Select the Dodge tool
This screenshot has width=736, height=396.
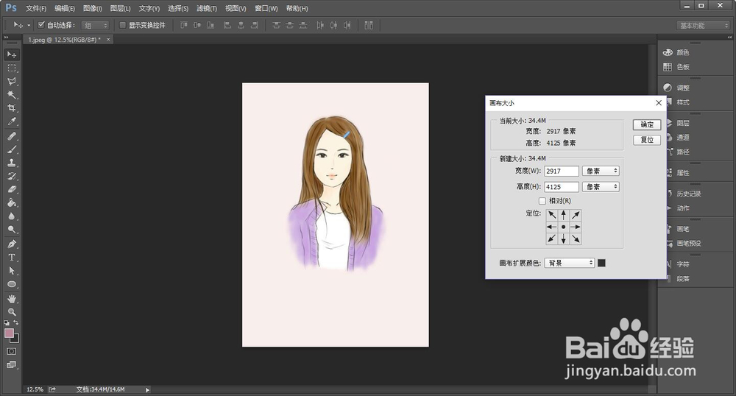[x=12, y=229]
